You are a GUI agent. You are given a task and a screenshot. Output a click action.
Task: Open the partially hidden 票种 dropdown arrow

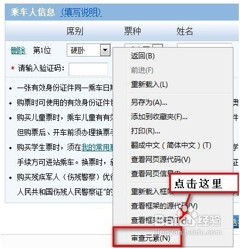158,46
